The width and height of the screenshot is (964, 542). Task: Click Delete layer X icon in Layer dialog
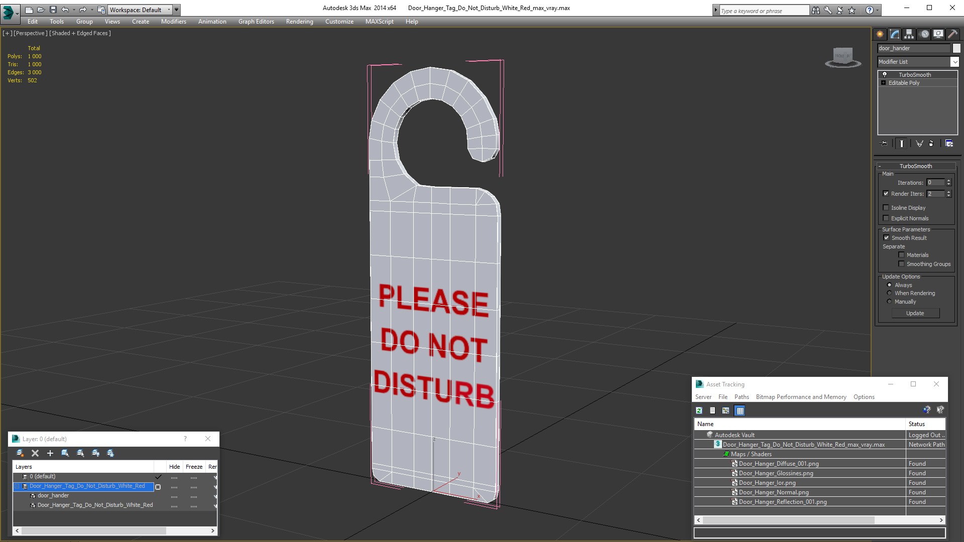pyautogui.click(x=35, y=453)
